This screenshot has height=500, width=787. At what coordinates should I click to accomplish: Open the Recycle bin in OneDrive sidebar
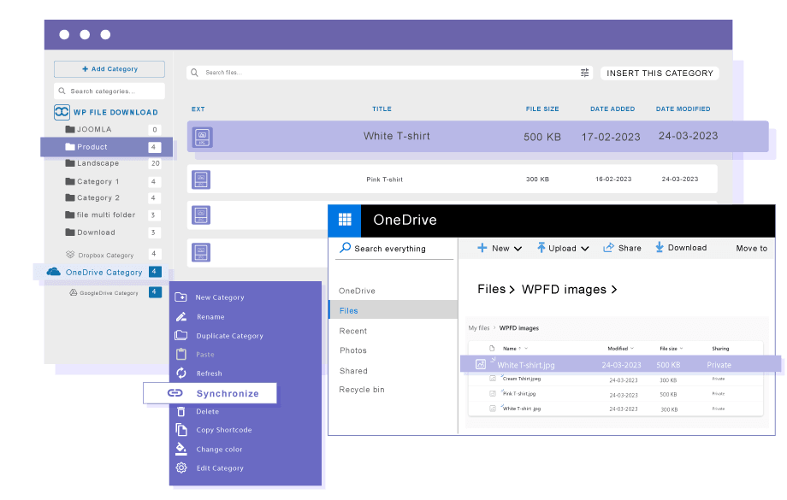[x=362, y=390]
